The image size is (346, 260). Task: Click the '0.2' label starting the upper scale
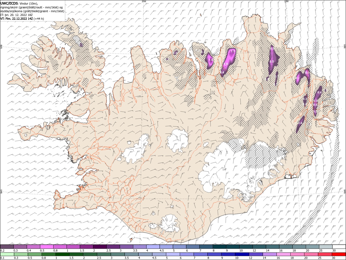pos(2,251)
